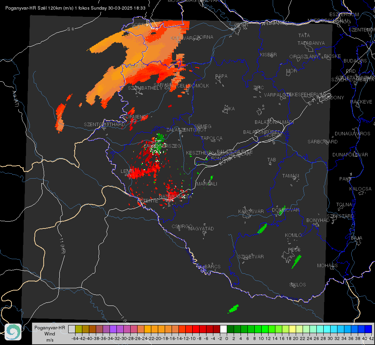This screenshot has width=375, height=345.
Task: Click the BICSKE city label
Action: (x=332, y=56)
